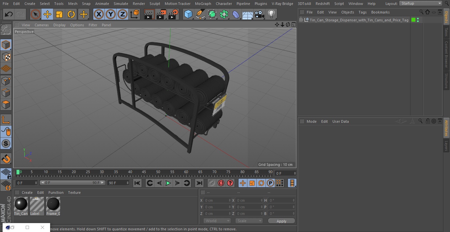Click the timeline range slider bar

[72, 183]
